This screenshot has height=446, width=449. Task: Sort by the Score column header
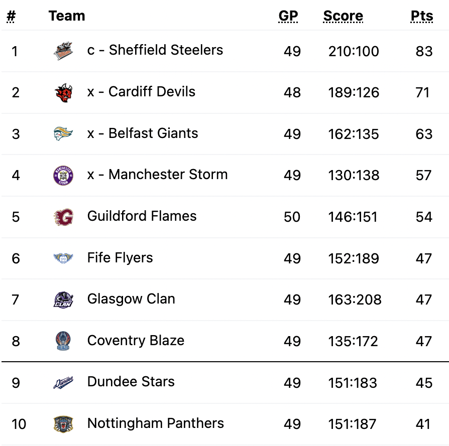[x=343, y=16]
